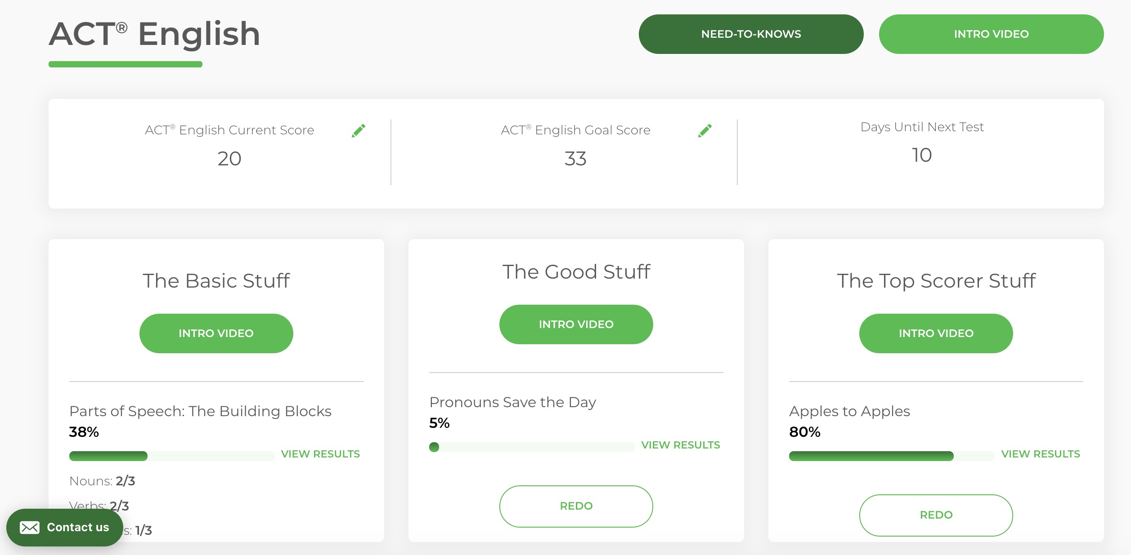Click the Days Until Next Test number
Viewport: 1131px width, 555px height.
(922, 155)
